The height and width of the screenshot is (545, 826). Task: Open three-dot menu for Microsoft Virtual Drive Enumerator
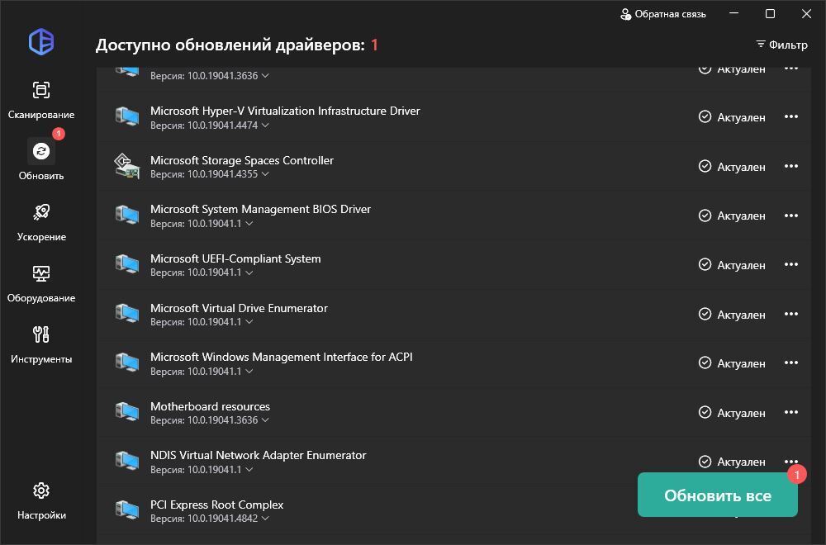pyautogui.click(x=790, y=314)
